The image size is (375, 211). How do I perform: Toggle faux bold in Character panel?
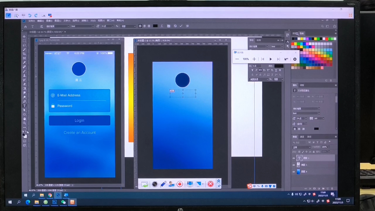coord(252,70)
